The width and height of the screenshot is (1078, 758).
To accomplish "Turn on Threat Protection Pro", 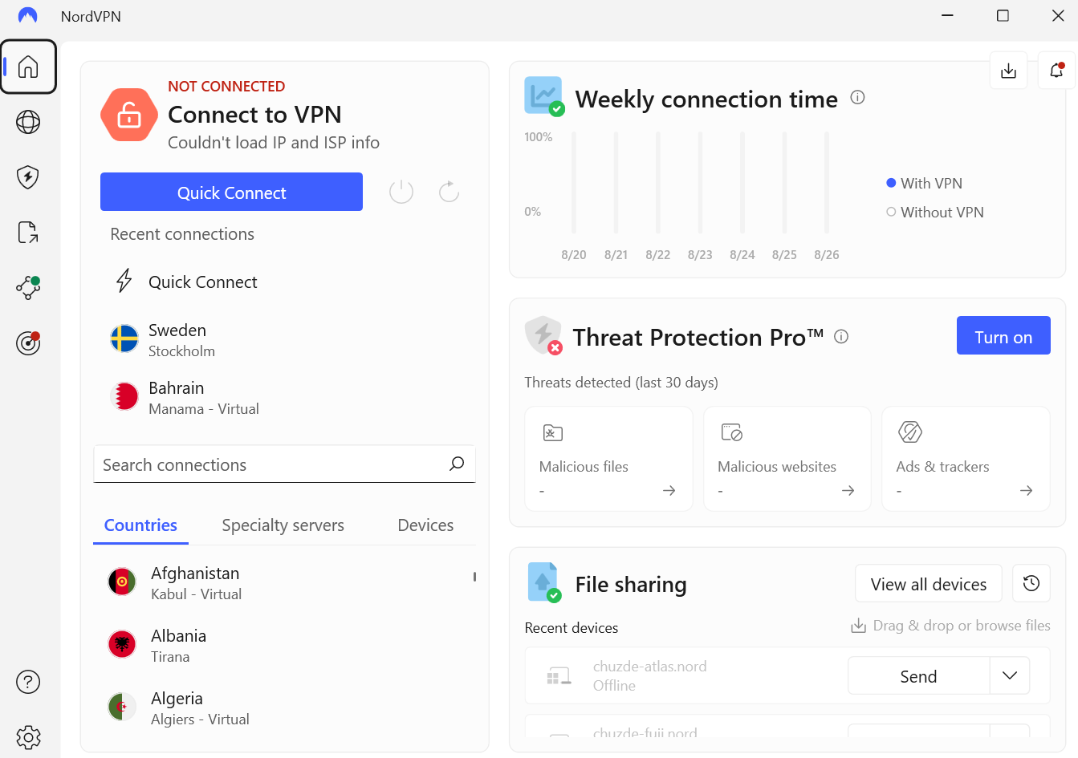I will (x=1003, y=335).
